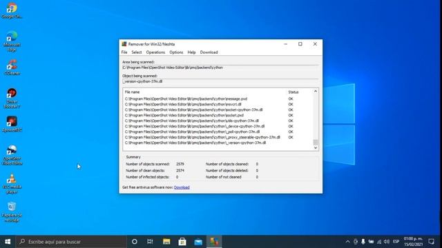Click the Windows Start button
Image resolution: width=442 pixels, height=248 pixels.
tap(8, 242)
